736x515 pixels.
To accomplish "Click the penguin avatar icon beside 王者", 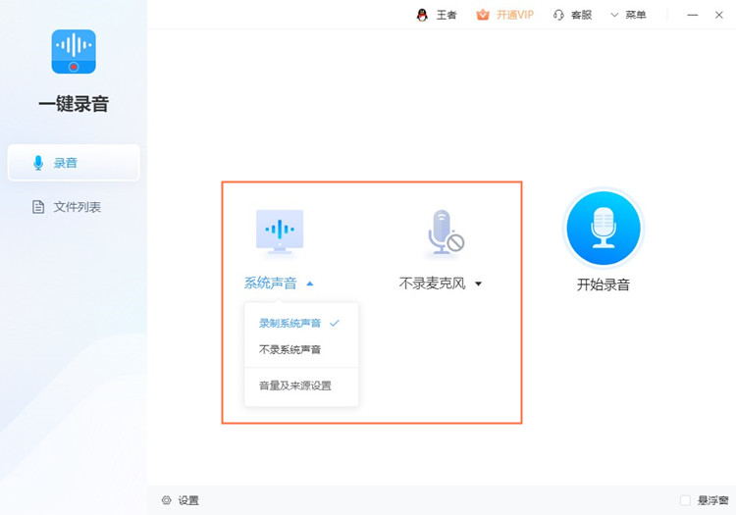I will point(422,15).
